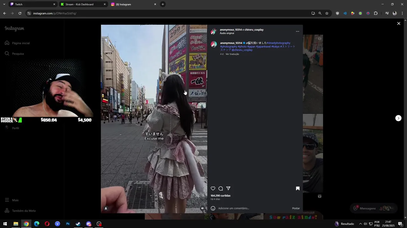
Task: Open the post's three-dot options menu
Action: pos(297,31)
